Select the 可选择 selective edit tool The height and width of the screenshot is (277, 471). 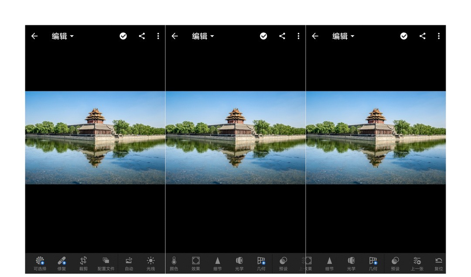40,263
